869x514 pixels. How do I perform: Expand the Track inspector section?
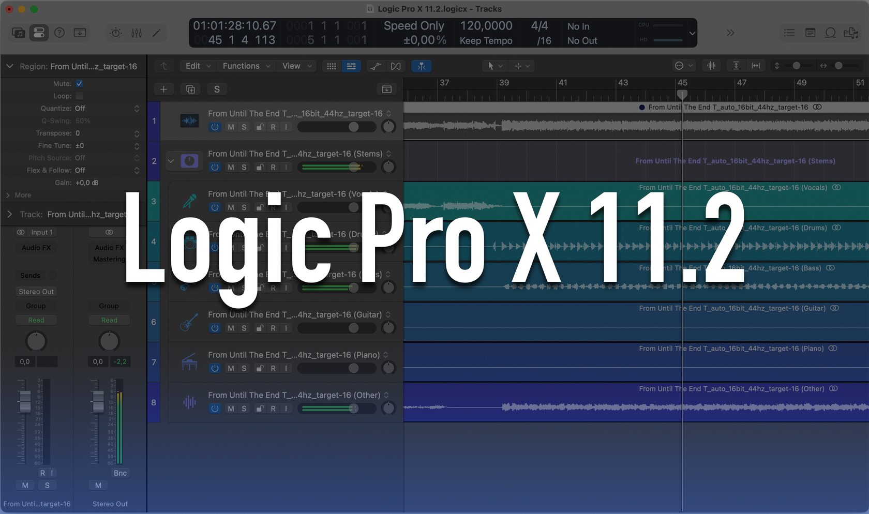(9, 214)
